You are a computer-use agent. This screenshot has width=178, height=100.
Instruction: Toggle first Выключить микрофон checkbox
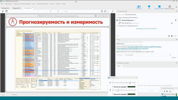click(x=113, y=87)
